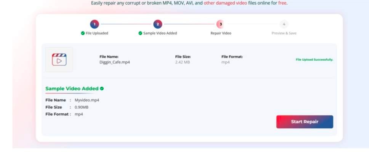Select the File Uploaded step label

97,33
